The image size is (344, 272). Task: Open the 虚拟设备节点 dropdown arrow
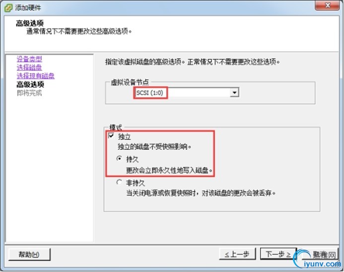tap(234, 92)
